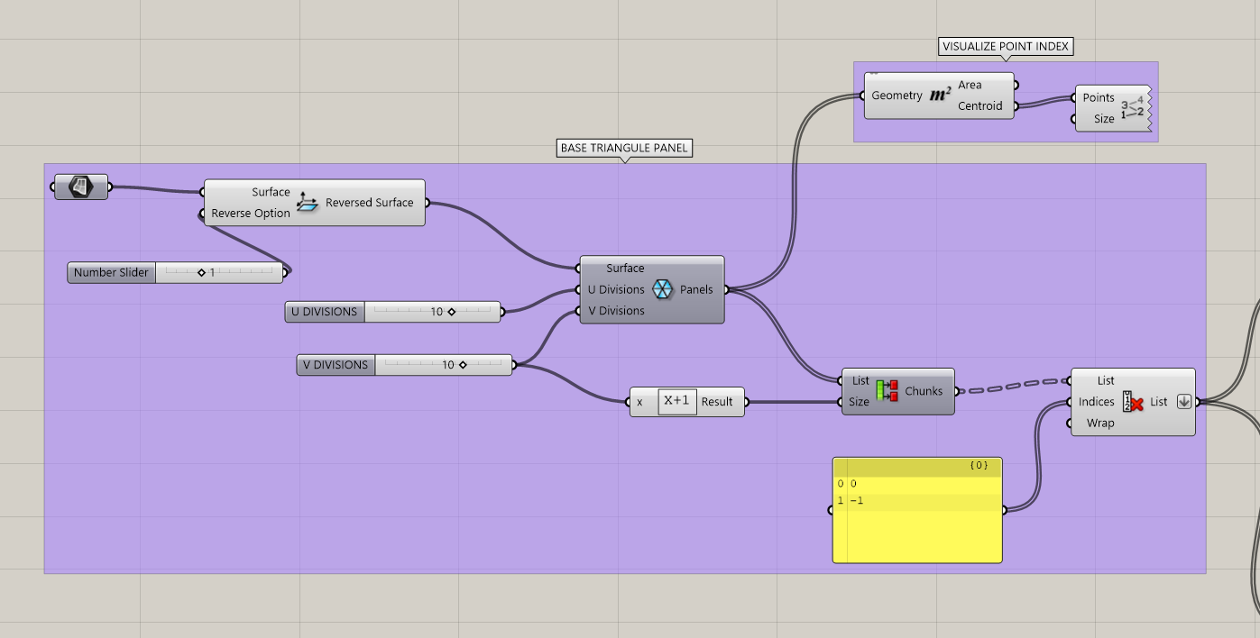The width and height of the screenshot is (1260, 638).
Task: Click the List input of Partition List
Action: pos(860,380)
